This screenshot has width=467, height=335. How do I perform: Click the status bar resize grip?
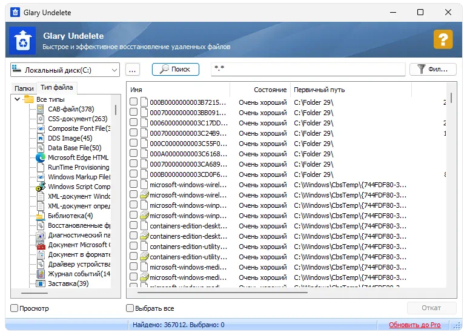coord(457,326)
